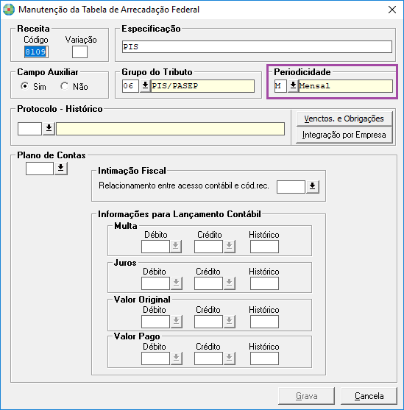Viewport: 404px width, 410px height.
Task: Open the Plano de Contas lookup arrow
Action: coord(61,169)
